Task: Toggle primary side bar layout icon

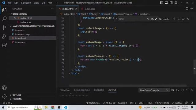Action: tap(161, 3)
